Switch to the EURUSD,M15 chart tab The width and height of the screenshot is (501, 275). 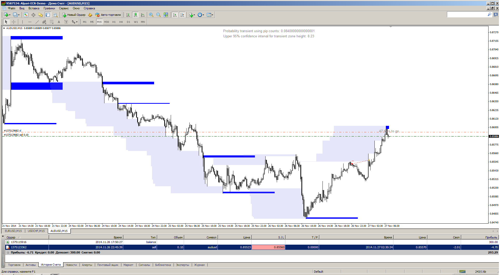pos(14,231)
